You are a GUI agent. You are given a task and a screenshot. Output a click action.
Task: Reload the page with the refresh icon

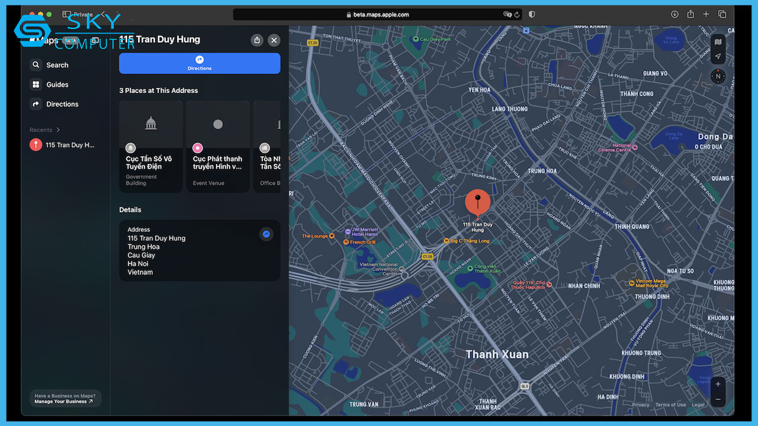point(517,15)
